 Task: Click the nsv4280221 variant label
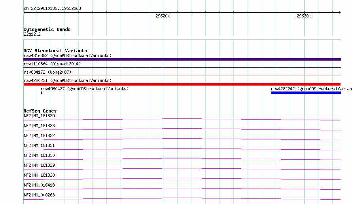click(68, 80)
